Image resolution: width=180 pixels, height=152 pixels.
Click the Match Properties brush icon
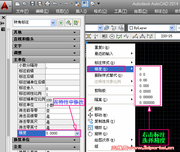coord(77,4)
